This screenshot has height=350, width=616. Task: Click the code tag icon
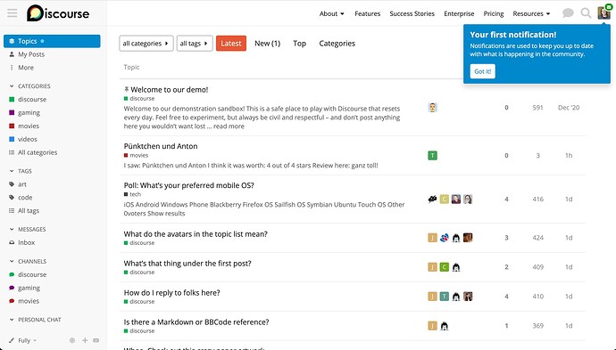pyautogui.click(x=12, y=198)
